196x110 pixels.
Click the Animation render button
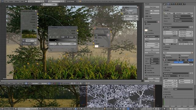178,13
